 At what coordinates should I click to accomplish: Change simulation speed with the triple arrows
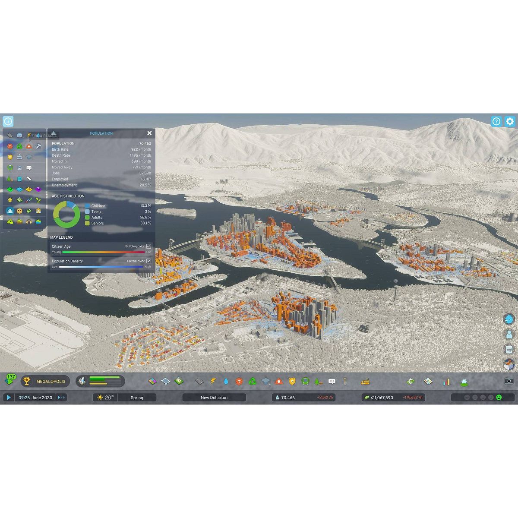click(61, 398)
